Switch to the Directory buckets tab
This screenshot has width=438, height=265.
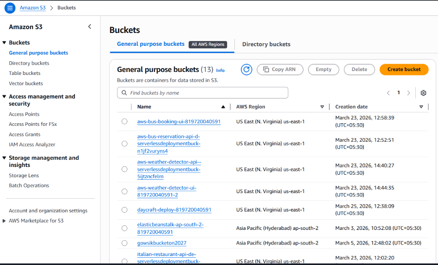pyautogui.click(x=266, y=44)
